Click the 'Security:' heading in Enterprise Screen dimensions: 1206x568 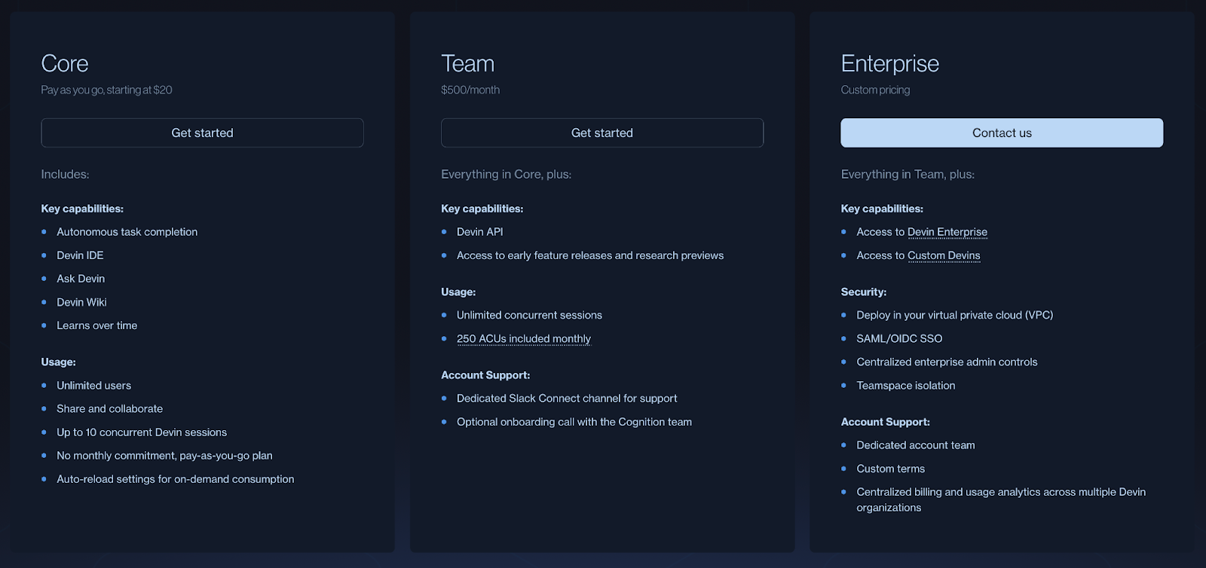(864, 292)
